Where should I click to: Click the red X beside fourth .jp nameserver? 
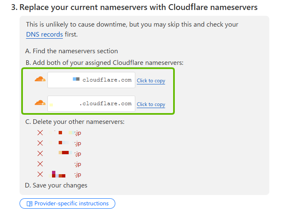(40, 164)
